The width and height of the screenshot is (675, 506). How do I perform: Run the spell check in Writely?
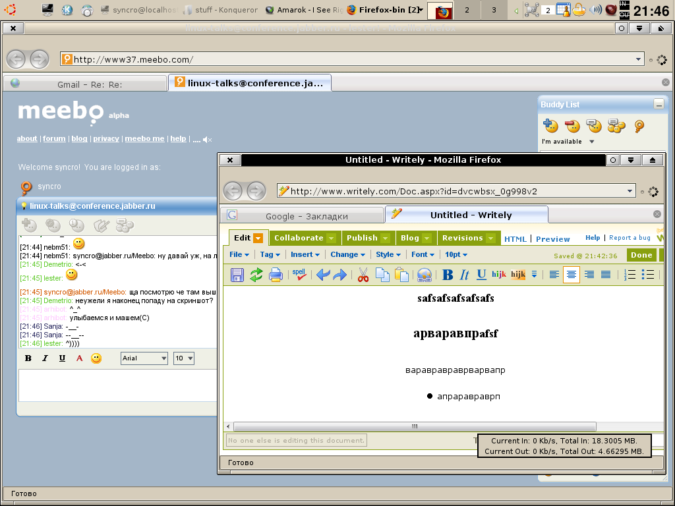point(299,275)
